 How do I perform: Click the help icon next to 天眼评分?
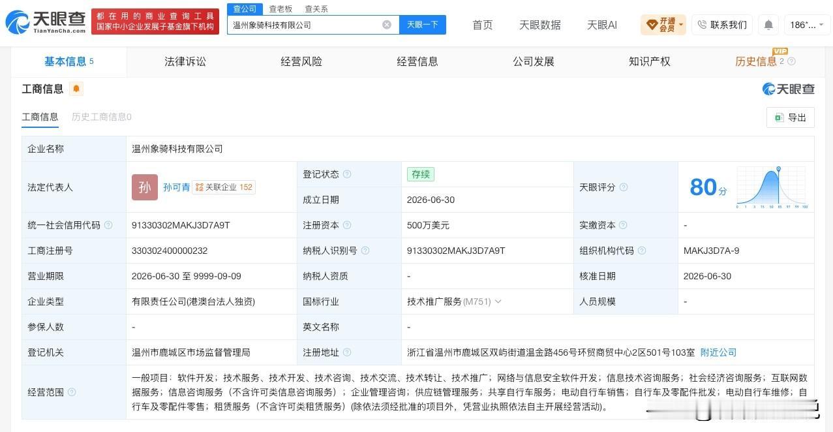tap(624, 187)
